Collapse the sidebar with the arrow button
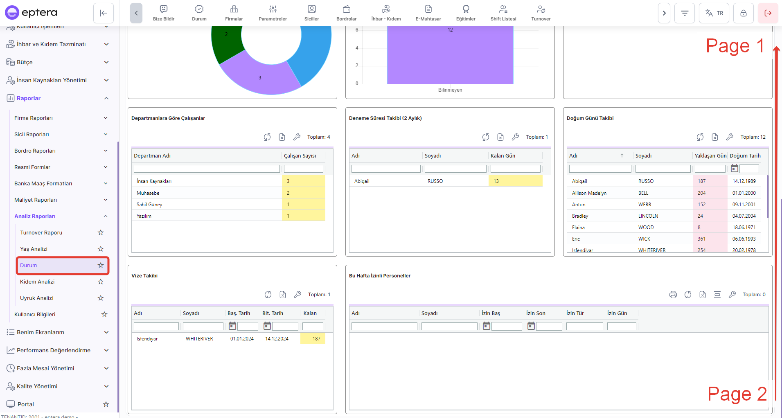 [103, 13]
